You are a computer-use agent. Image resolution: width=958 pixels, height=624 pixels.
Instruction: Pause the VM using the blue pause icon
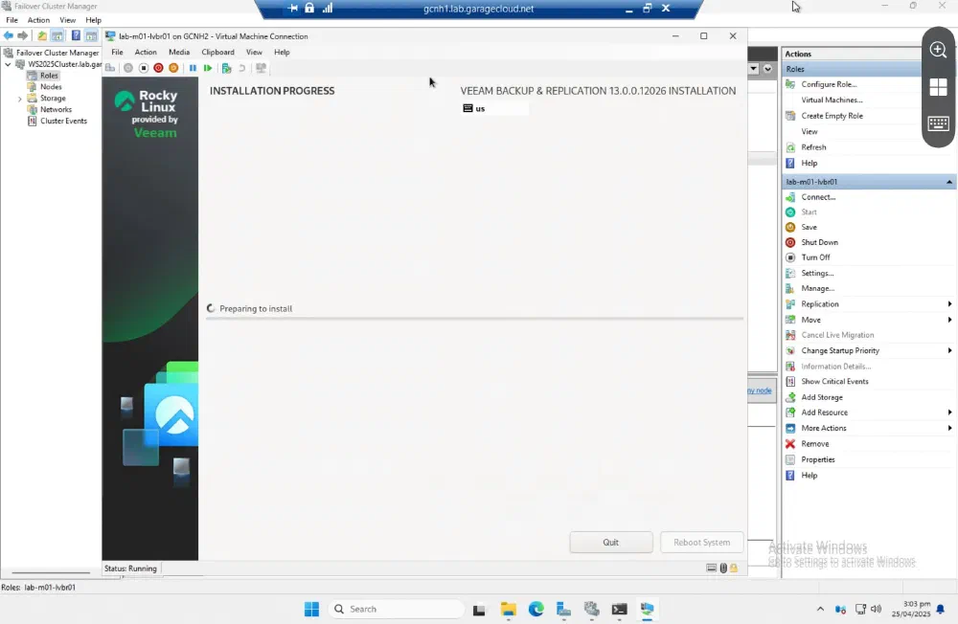click(x=193, y=68)
